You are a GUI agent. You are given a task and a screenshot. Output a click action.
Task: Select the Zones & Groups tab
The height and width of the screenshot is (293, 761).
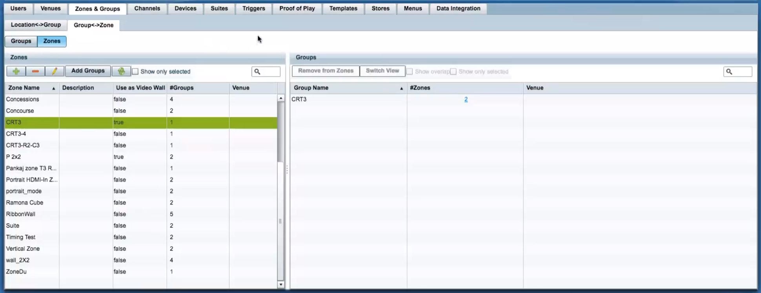pos(98,9)
